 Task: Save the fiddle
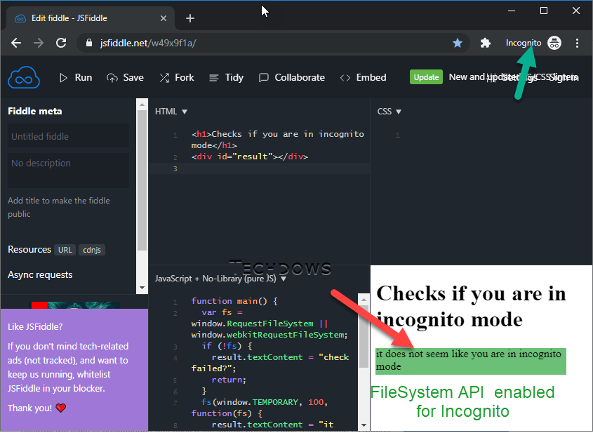(125, 77)
